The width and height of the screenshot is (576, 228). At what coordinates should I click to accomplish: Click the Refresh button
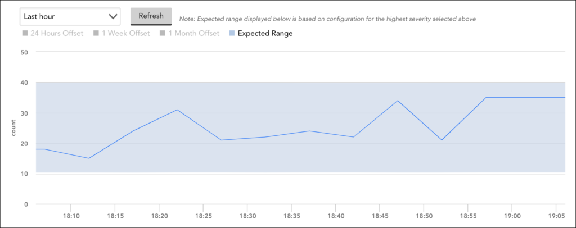pyautogui.click(x=151, y=16)
